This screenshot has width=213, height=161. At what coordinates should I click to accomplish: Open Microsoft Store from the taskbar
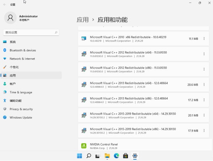pos(126,156)
